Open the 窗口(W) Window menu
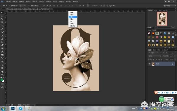Screen dimensions: 177x111 pyautogui.click(x=68, y=2)
